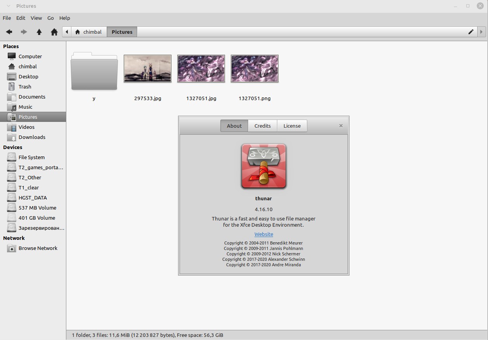Image resolution: width=488 pixels, height=340 pixels.
Task: Toggle location edit with the pencil icon
Action: (x=471, y=32)
